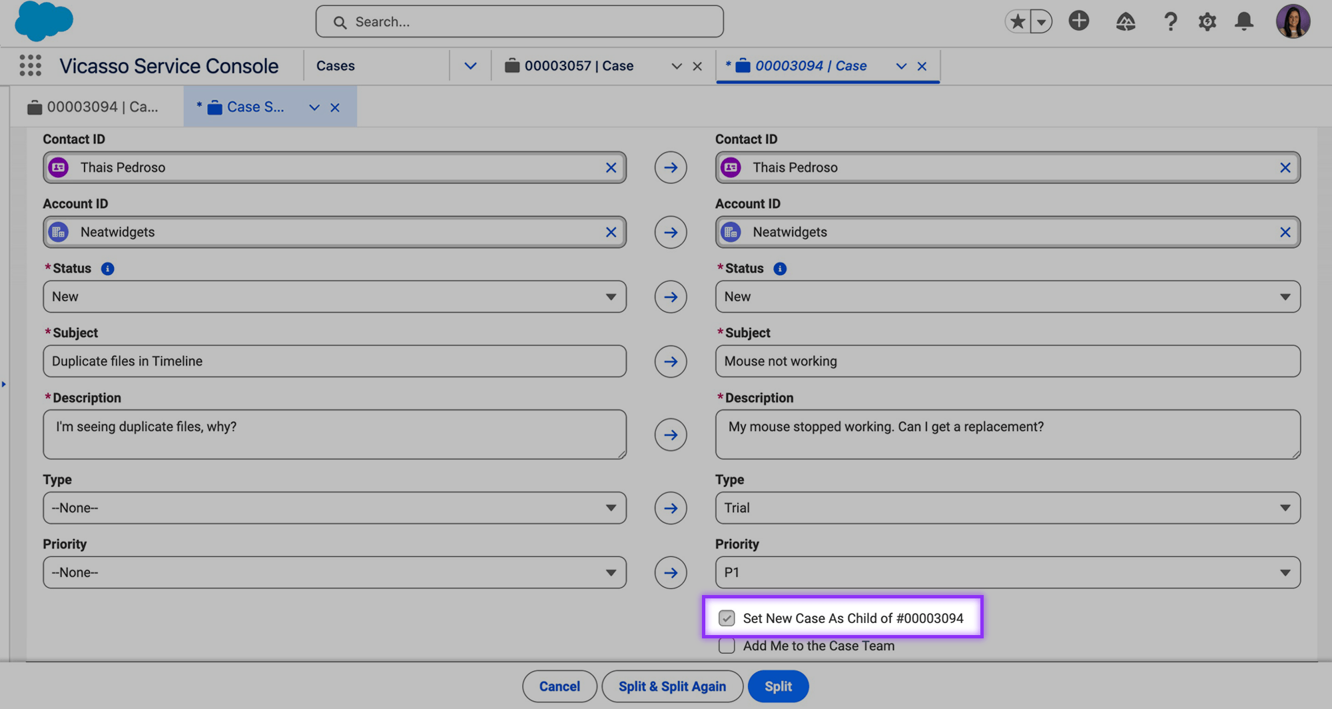
Task: Open the Help question mark icon
Action: pyautogui.click(x=1170, y=21)
